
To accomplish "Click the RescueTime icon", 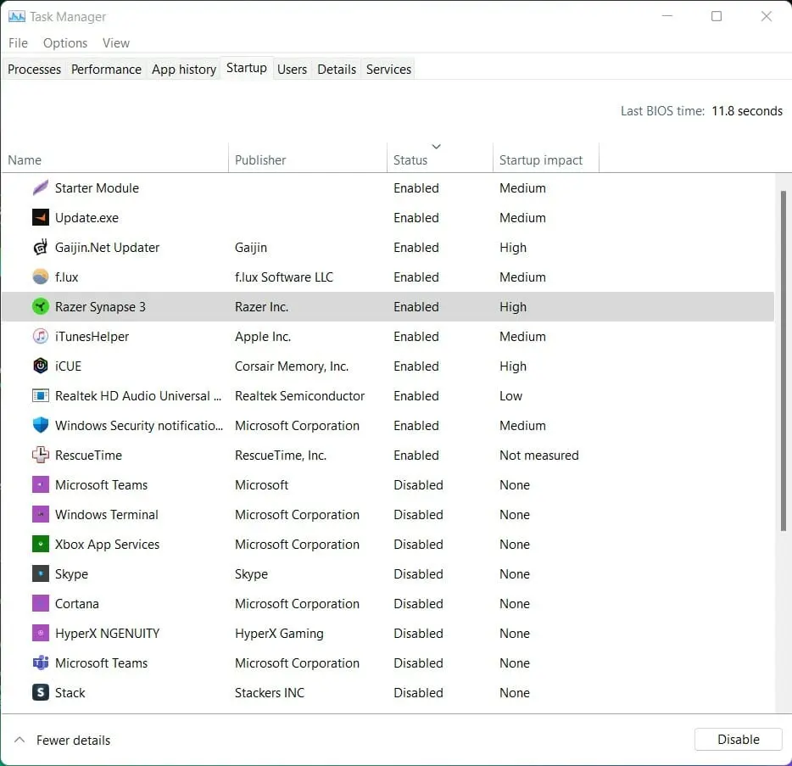I will [41, 455].
